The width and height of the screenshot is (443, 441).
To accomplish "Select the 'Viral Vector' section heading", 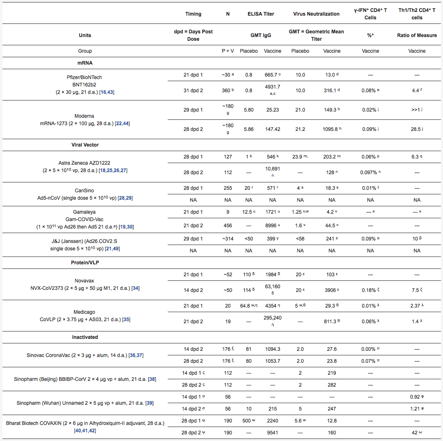I will click(85, 145).
